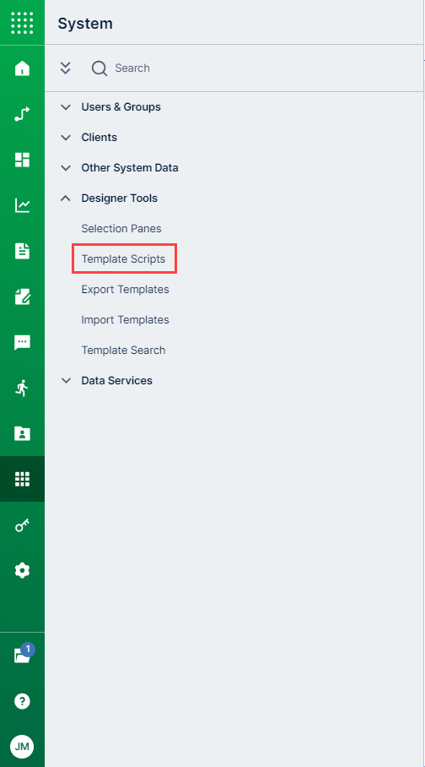Open the contact folder icon
Viewport: 425px width, 767px height.
click(22, 433)
